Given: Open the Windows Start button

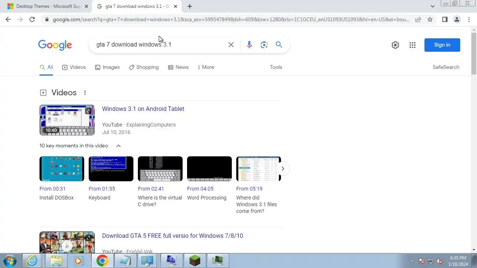Looking at the screenshot, I should click(x=10, y=261).
